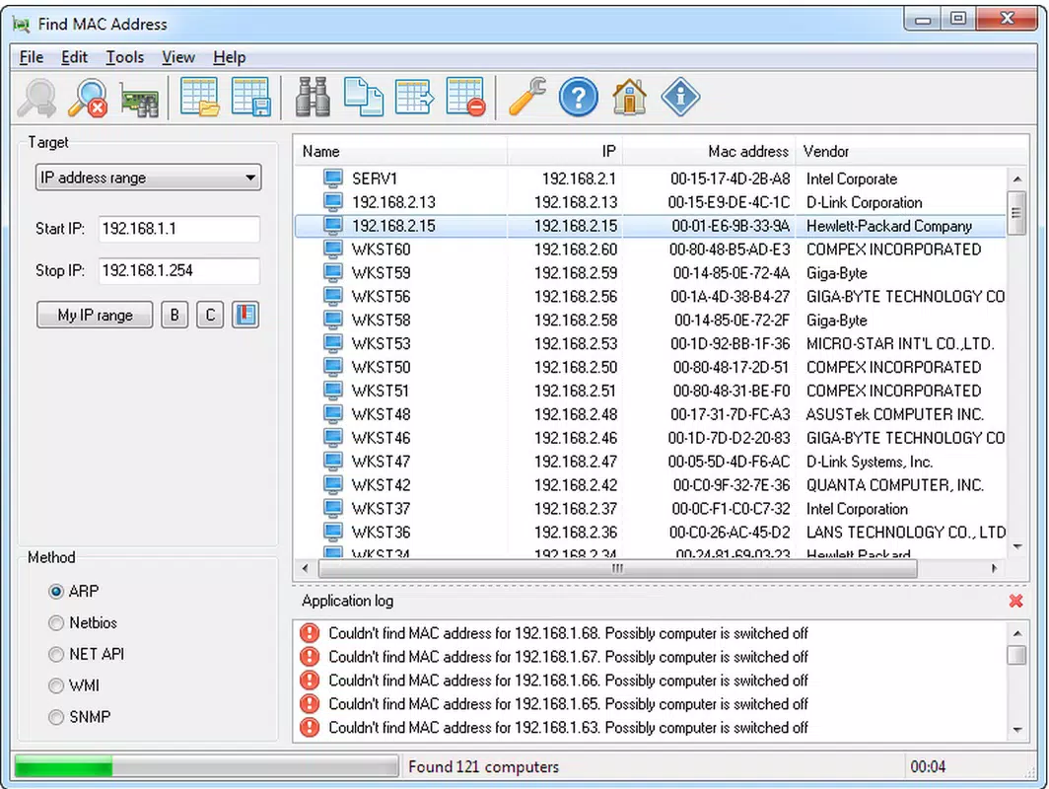This screenshot has height=789, width=1049.
Task: Open the File menu
Action: tap(32, 57)
